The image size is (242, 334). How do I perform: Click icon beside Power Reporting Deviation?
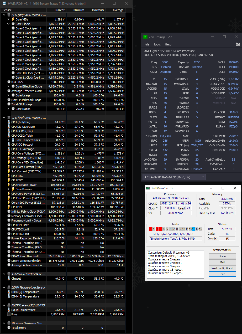9,238
